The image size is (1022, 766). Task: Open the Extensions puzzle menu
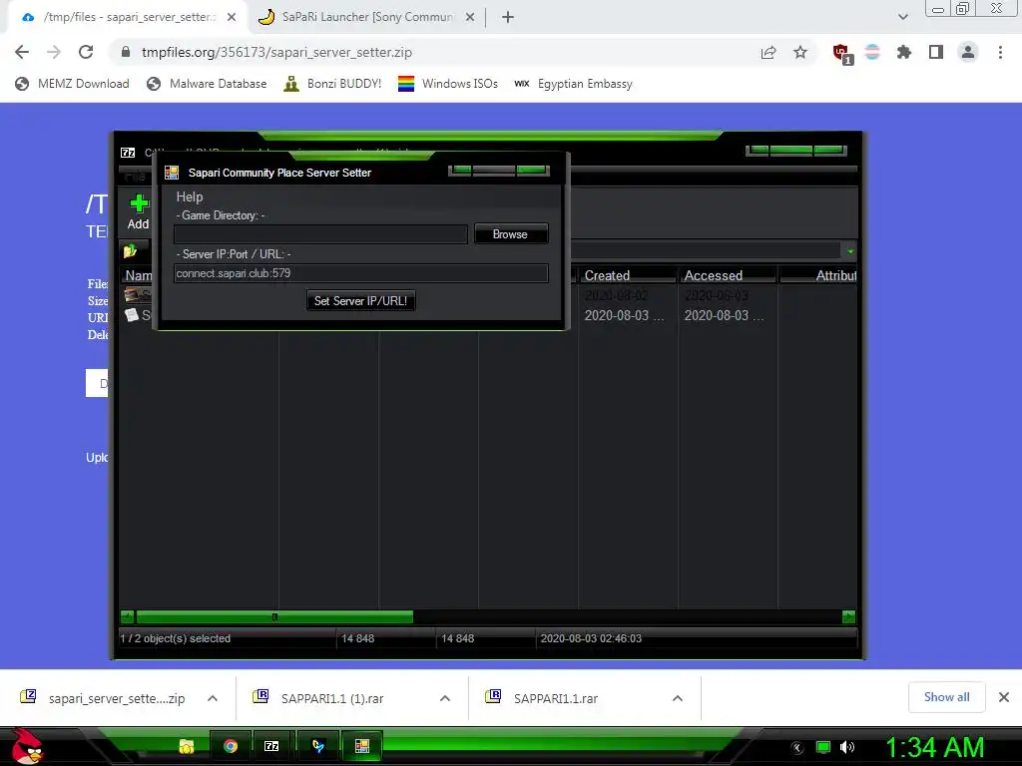(x=904, y=52)
